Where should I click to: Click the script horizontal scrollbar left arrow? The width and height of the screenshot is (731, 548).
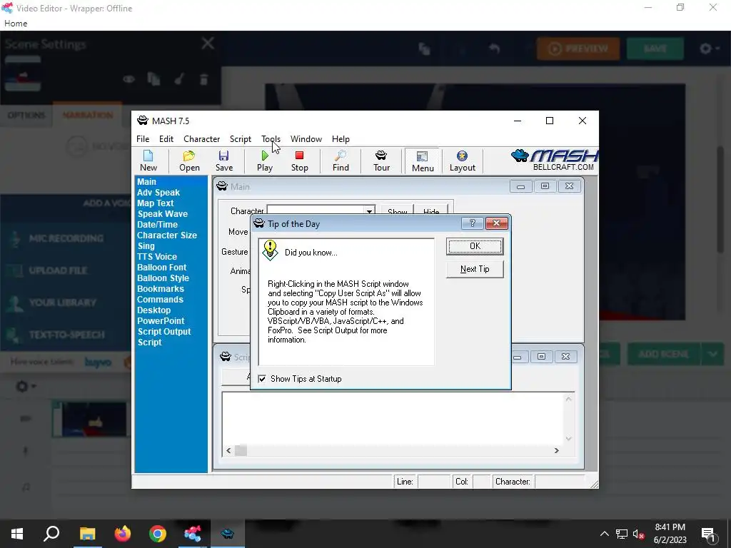tap(228, 451)
